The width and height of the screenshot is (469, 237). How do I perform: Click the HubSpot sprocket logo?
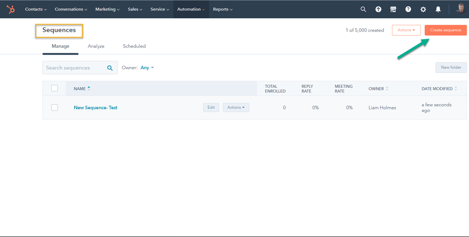point(11,9)
